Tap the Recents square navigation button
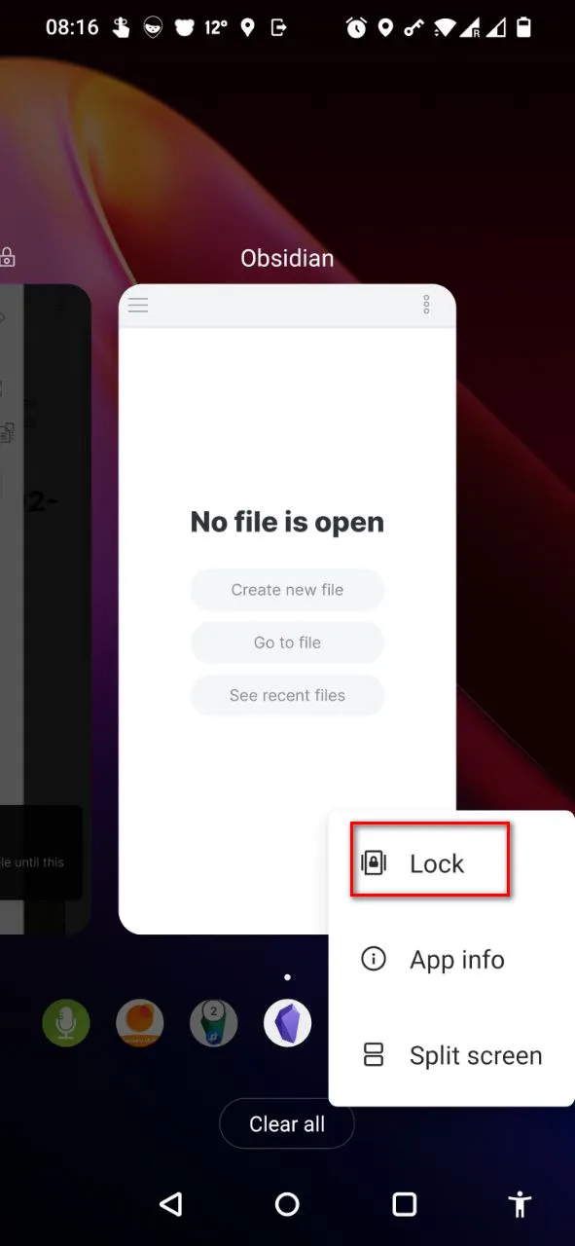The height and width of the screenshot is (1246, 575). [x=405, y=1204]
